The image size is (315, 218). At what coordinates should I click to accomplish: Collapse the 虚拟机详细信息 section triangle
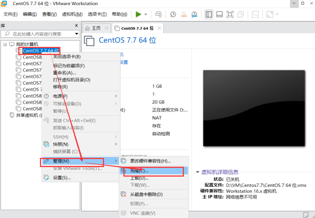[x=197, y=172]
